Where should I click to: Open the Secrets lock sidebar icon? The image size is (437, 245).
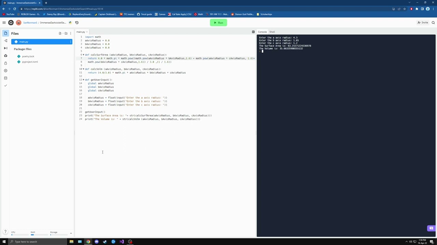point(5,63)
